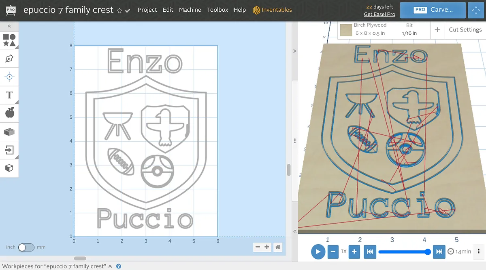Open the Apps brick icon
486x270 pixels.
[x=9, y=132]
